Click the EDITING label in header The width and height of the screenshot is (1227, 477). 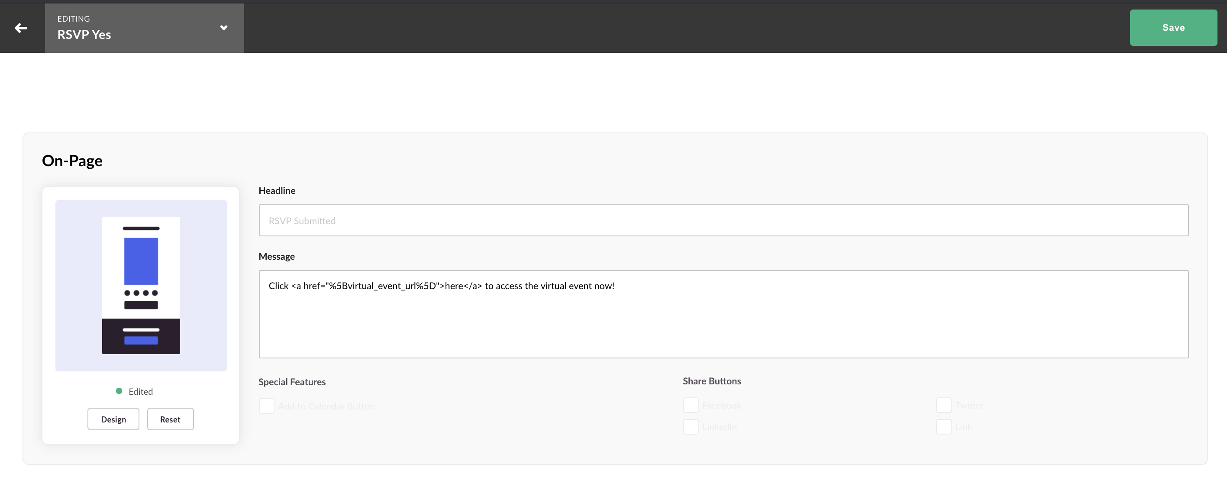click(73, 19)
